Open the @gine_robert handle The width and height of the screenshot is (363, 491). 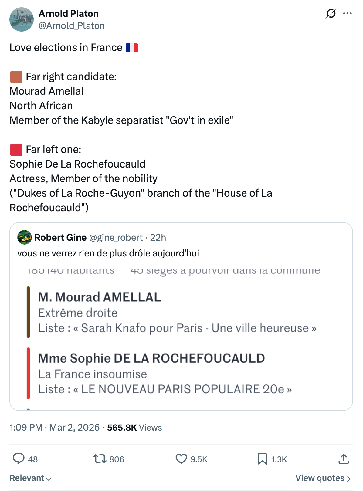pos(116,237)
